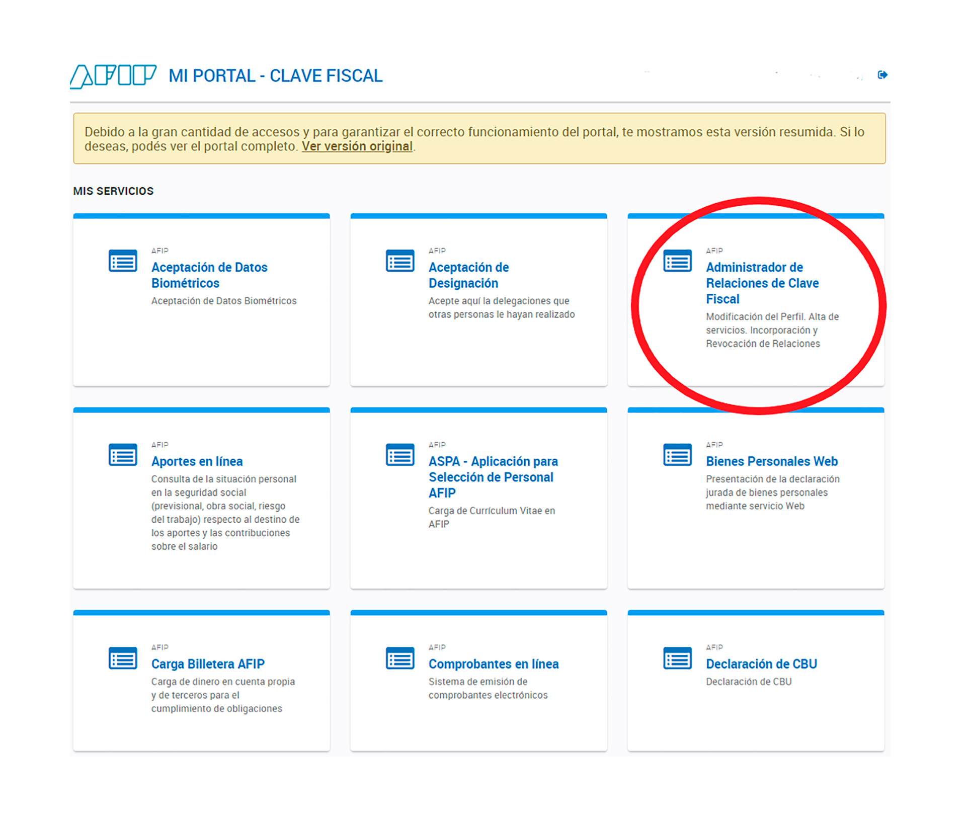Open the Comprobantes en línea service title
966x825 pixels.
(x=494, y=664)
